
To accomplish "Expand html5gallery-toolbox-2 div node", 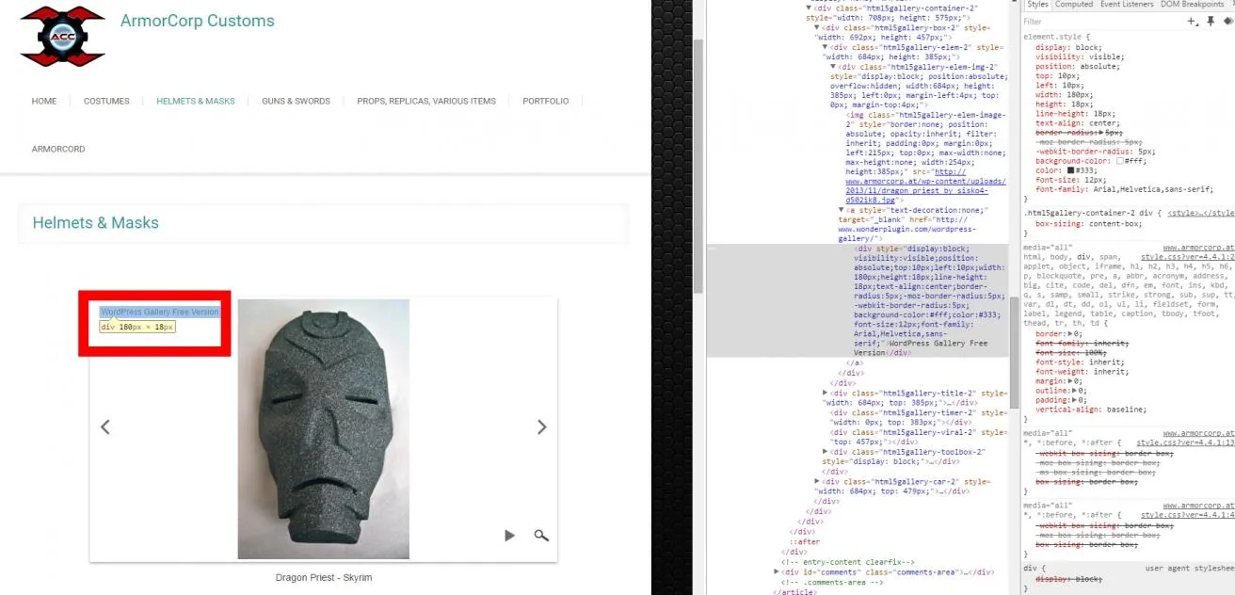I will tap(826, 452).
